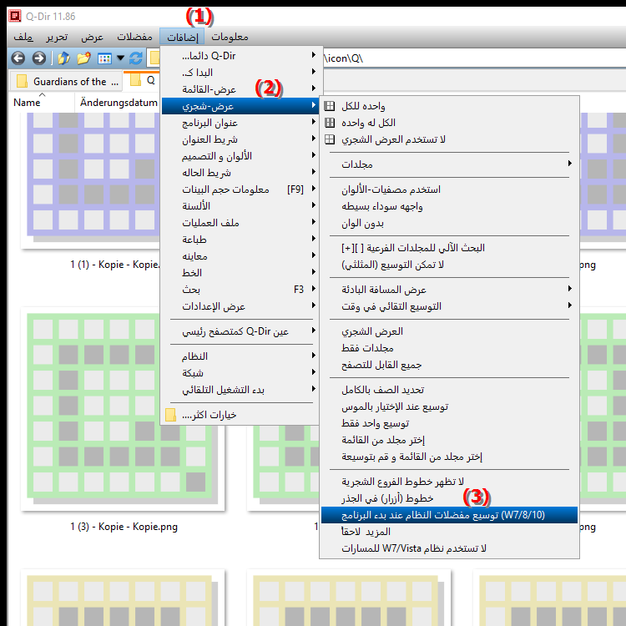Open the تحرير menu
This screenshot has height=626, width=626.
pos(57,37)
